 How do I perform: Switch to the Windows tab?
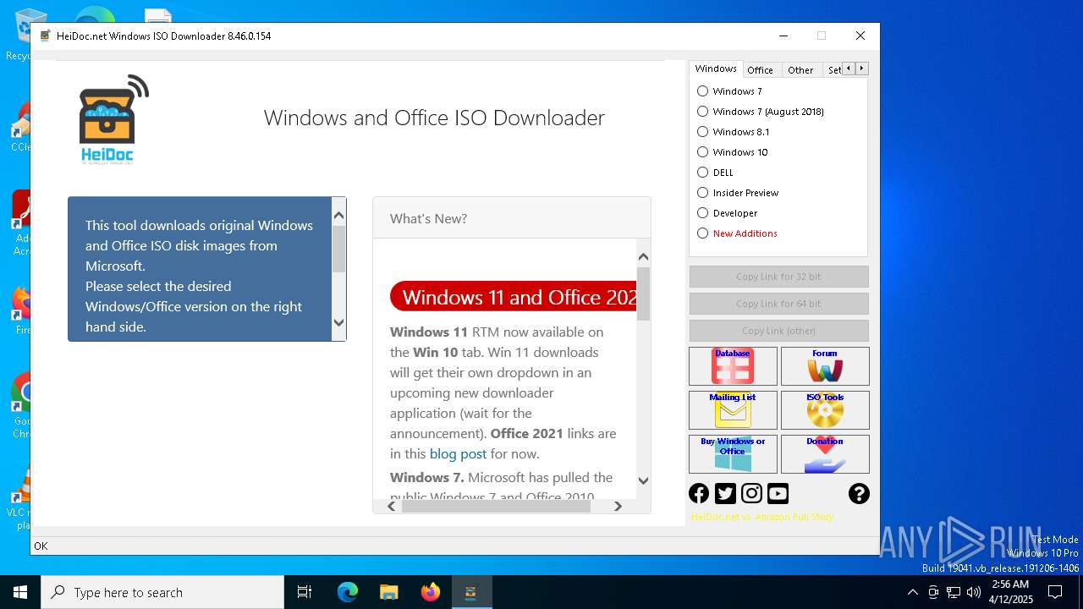coord(716,69)
